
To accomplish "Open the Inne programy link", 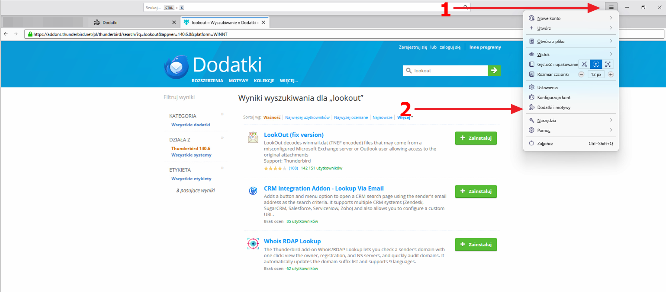I will (485, 47).
